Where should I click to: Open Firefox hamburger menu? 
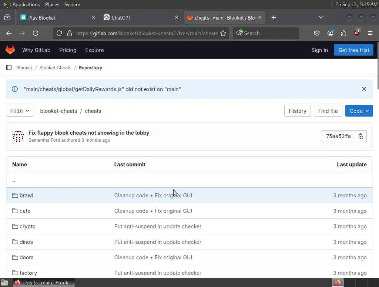click(x=370, y=33)
